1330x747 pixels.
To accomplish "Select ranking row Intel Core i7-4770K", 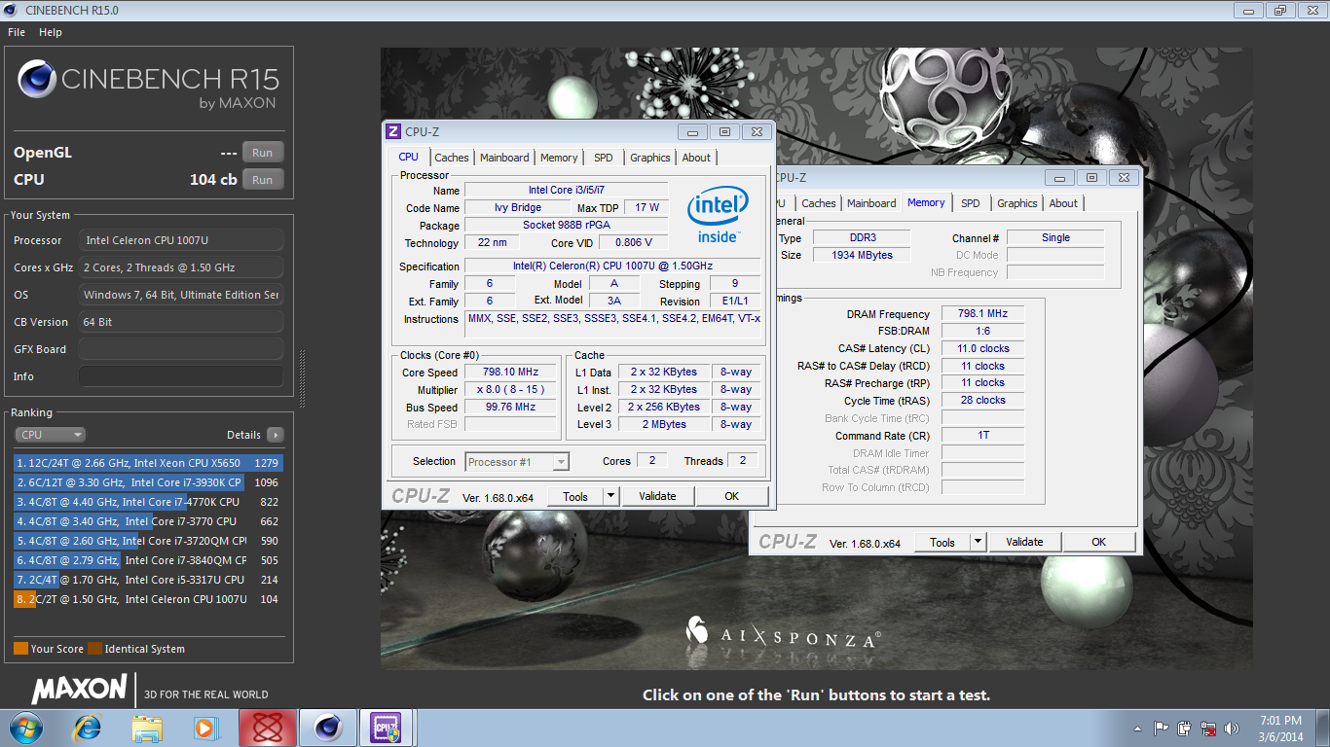I will tap(148, 502).
